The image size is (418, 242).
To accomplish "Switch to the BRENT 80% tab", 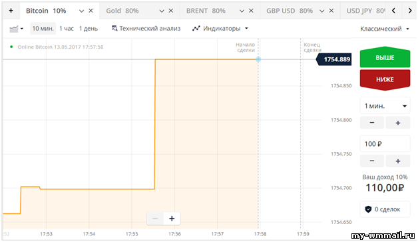I will pyautogui.click(x=206, y=11).
